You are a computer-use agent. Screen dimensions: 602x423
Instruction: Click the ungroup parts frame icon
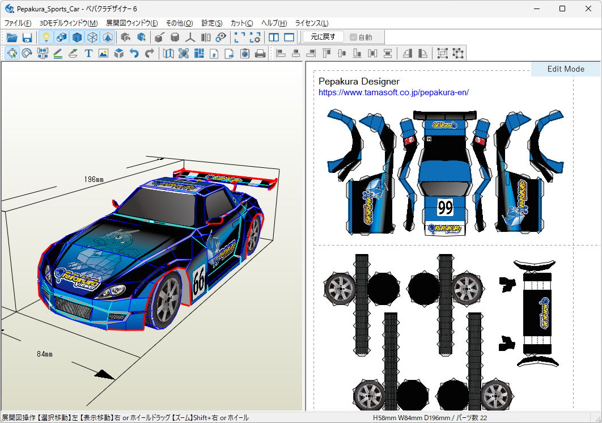[457, 53]
